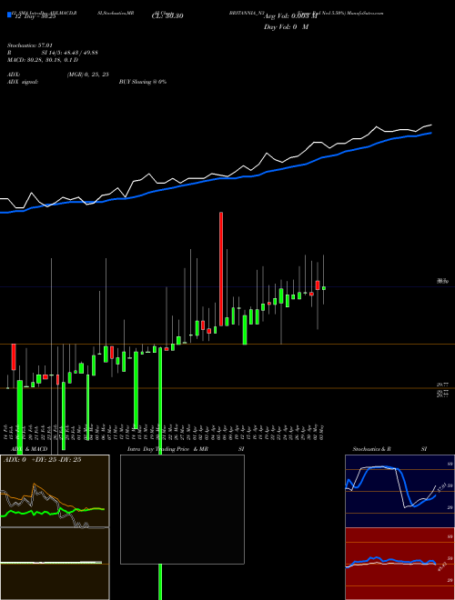Click the CL: 30.30 closing price label
Image resolution: width=455 pixels, height=600 pixels.
pos(167,16)
